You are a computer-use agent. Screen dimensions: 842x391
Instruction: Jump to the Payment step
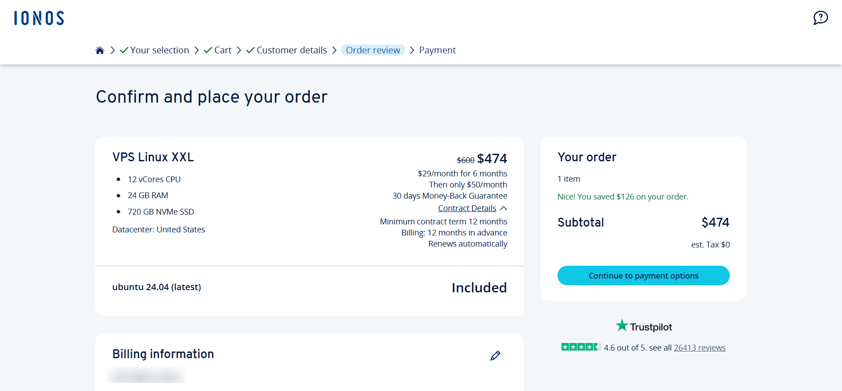click(x=437, y=50)
